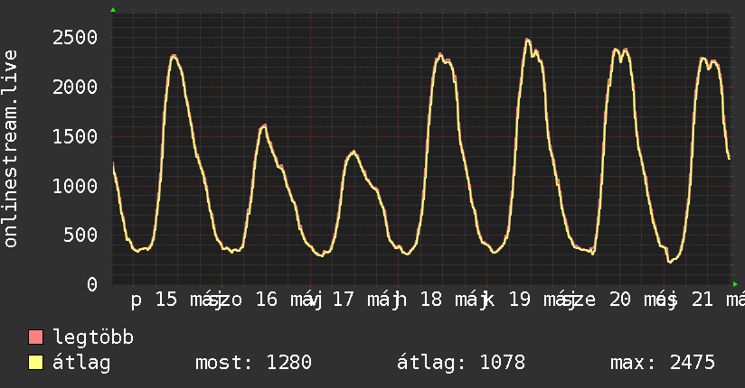The width and height of the screenshot is (745, 388).
Task: Click the green arrow atop y-axis
Action: coord(113,10)
